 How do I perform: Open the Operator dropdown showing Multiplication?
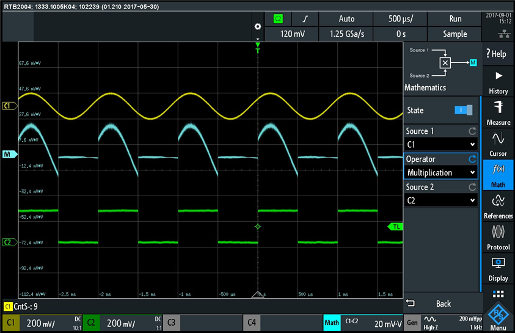click(x=440, y=172)
